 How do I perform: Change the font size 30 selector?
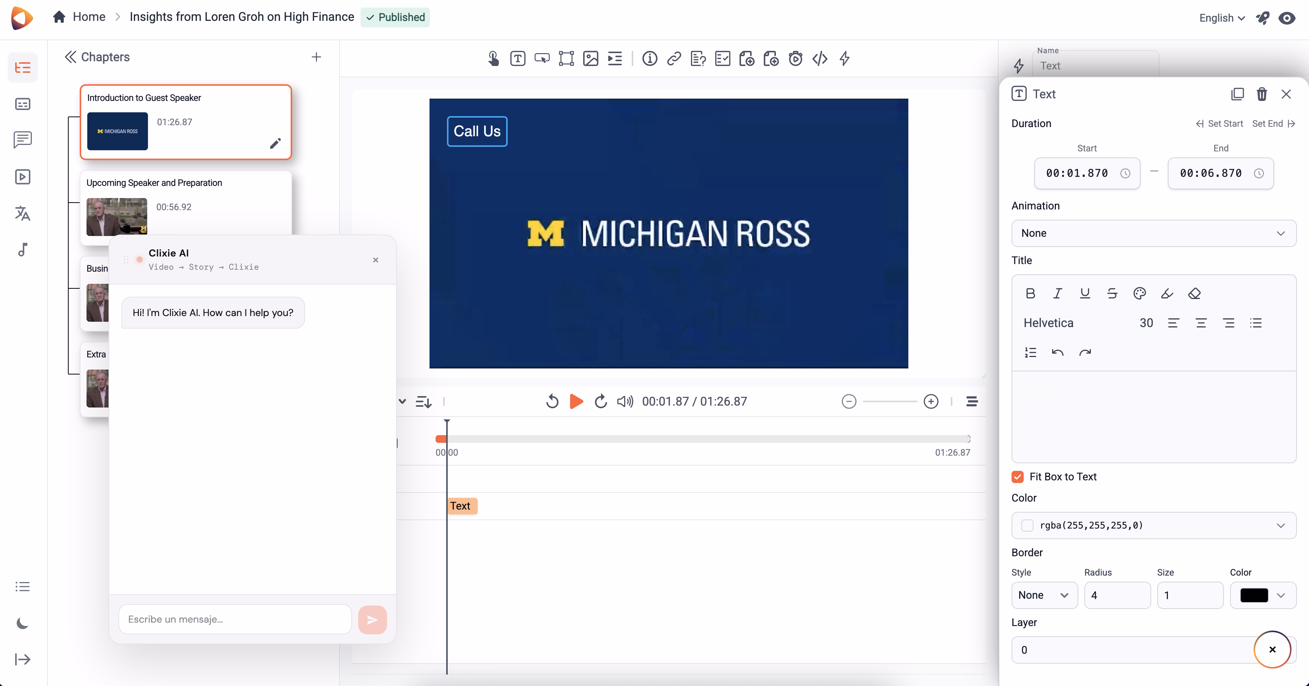[x=1146, y=323]
